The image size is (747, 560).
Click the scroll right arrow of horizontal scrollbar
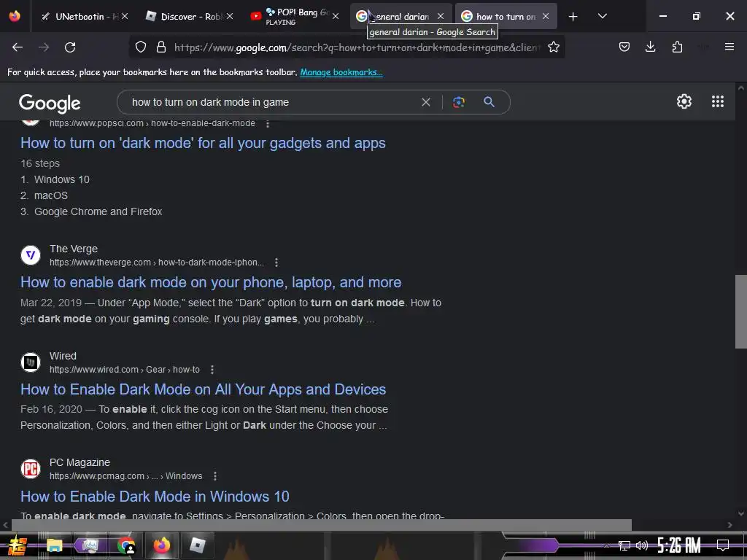tap(729, 525)
